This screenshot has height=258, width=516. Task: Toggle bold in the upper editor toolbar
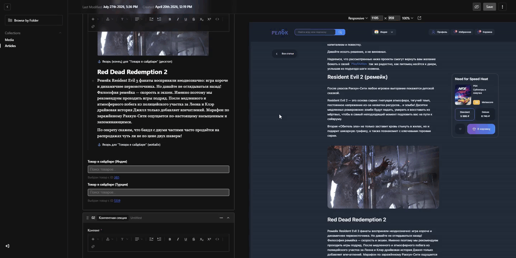pos(170,19)
